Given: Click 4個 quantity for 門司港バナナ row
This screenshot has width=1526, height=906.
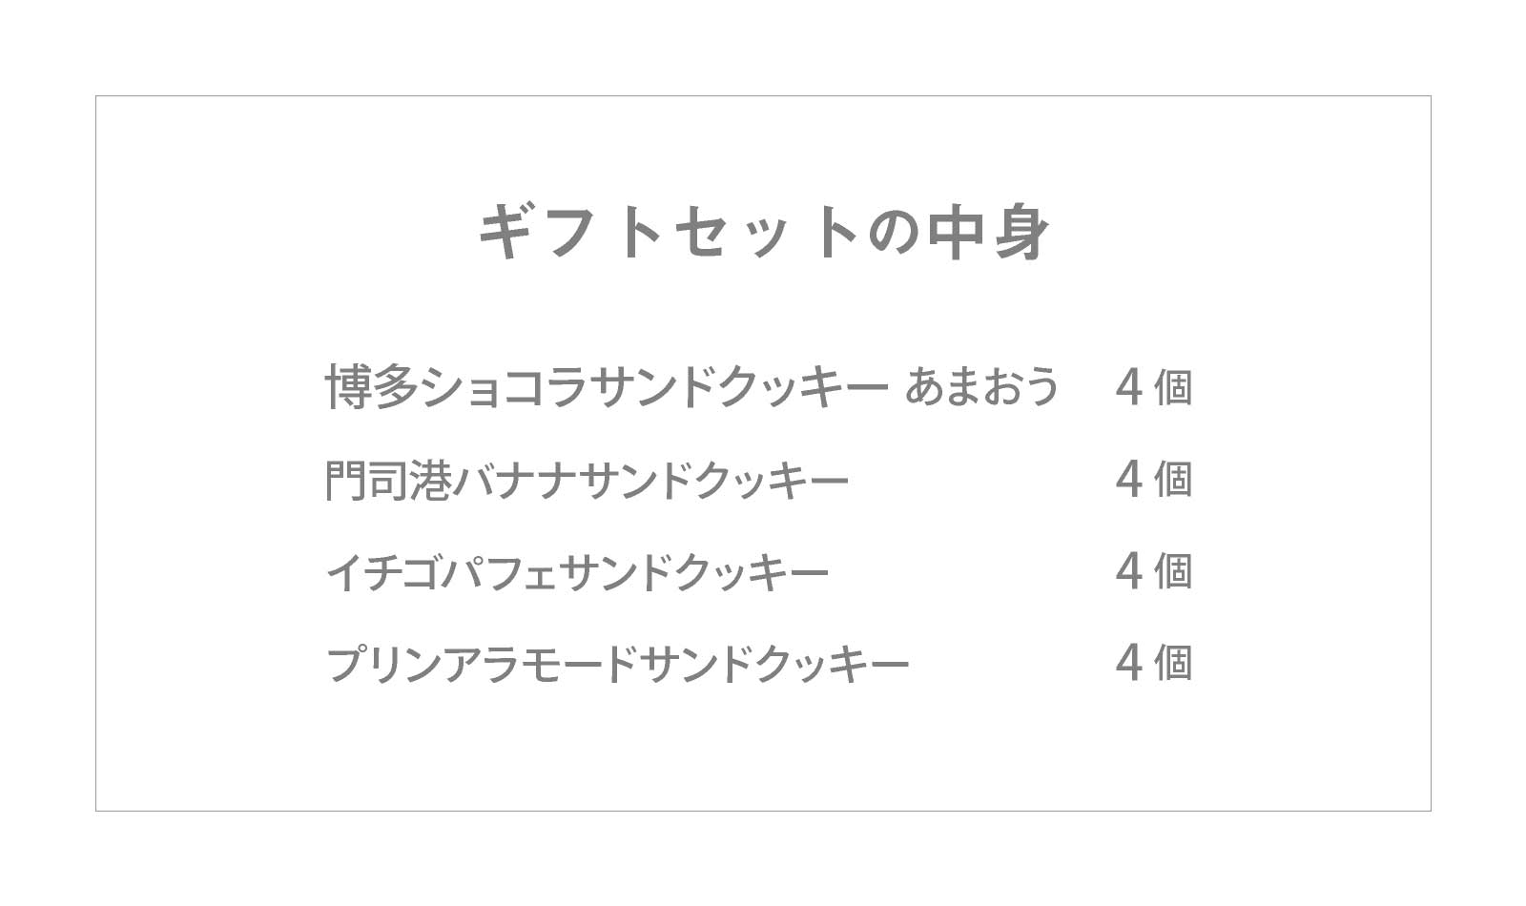Looking at the screenshot, I should (x=1153, y=480).
